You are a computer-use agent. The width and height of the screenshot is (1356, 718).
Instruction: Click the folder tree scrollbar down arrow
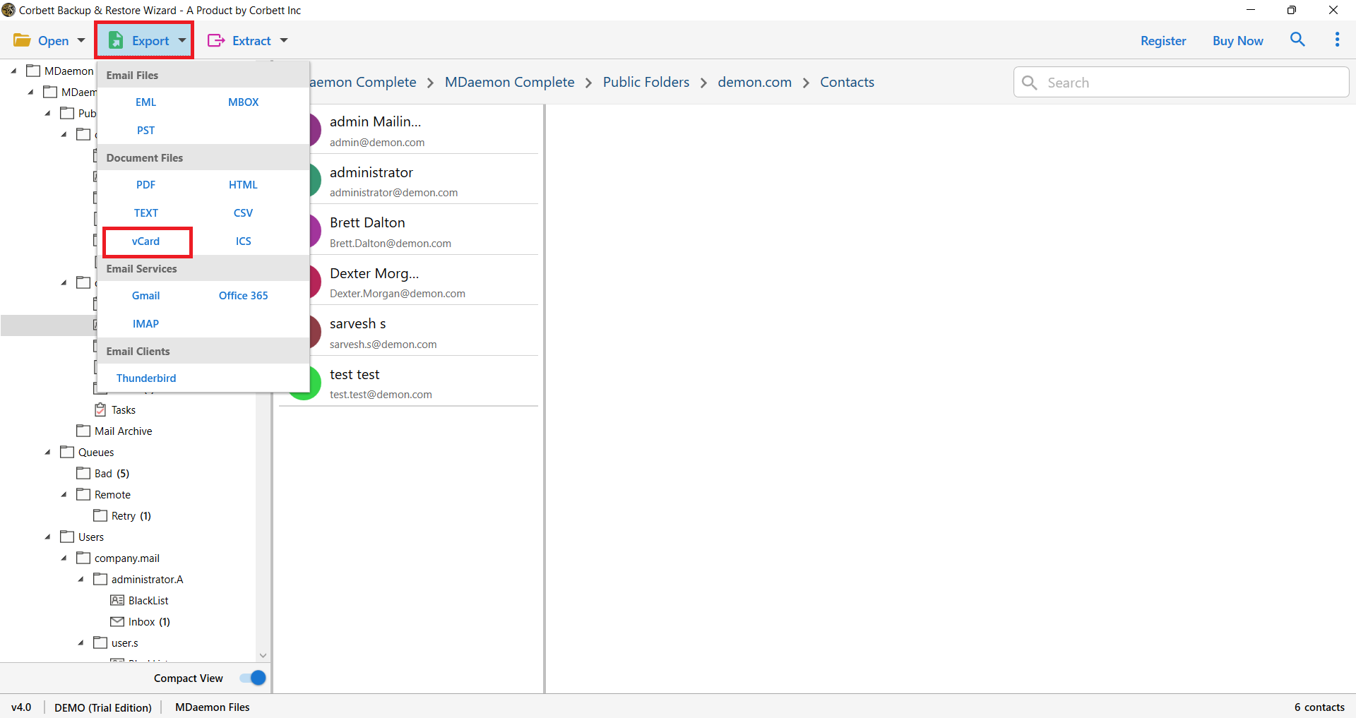[263, 655]
